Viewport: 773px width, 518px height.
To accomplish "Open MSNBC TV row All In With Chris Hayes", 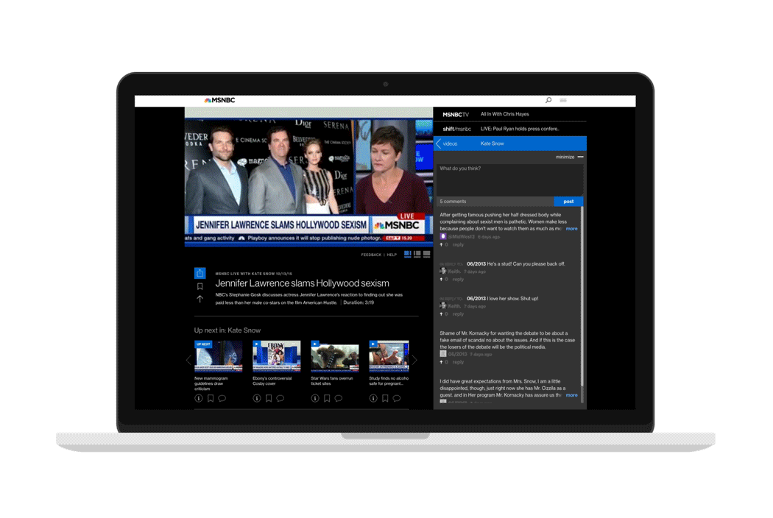I will tap(509, 114).
